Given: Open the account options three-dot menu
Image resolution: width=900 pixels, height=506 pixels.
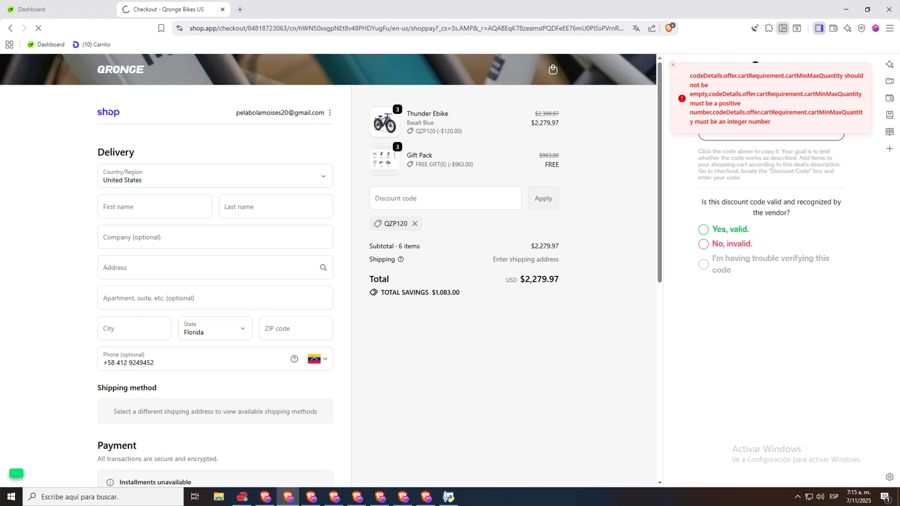Looking at the screenshot, I should (x=330, y=113).
